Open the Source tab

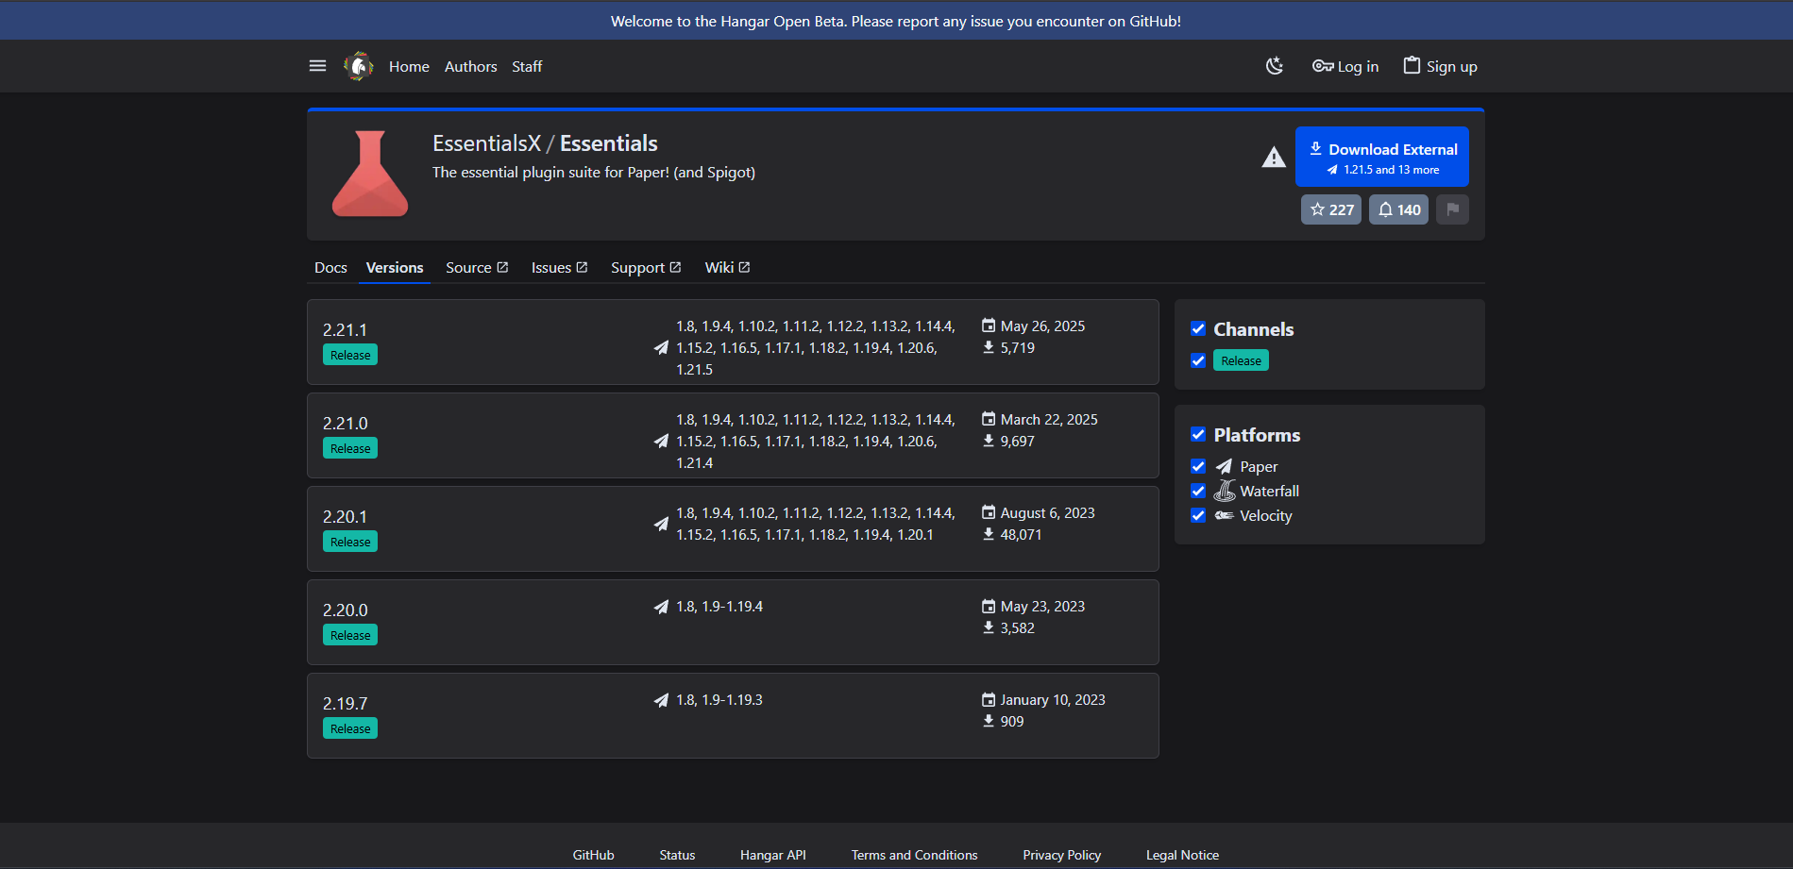click(x=477, y=267)
